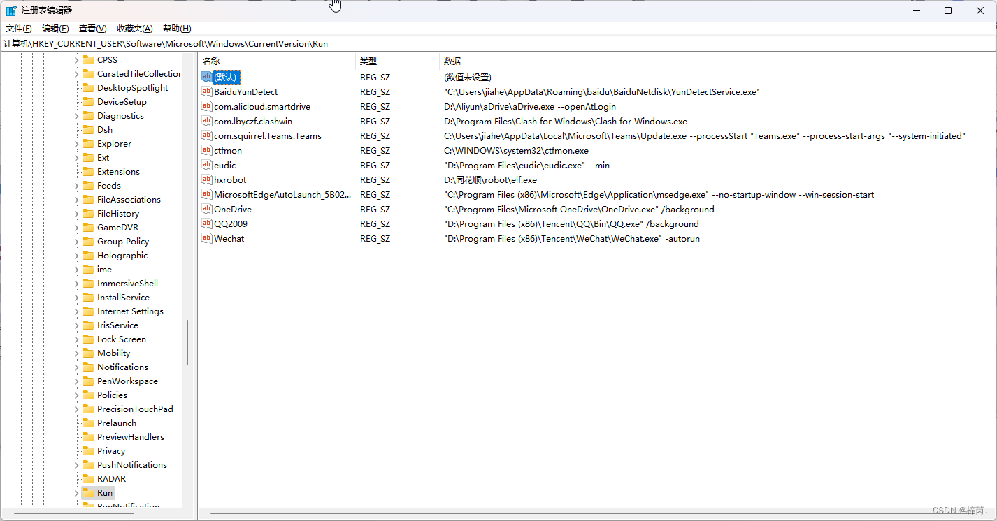The image size is (997, 521).
Task: Click the Registry Editor app icon in title bar
Action: coord(11,10)
